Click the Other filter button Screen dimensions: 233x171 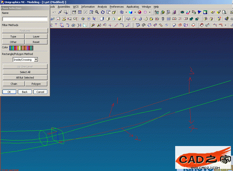[13, 42]
